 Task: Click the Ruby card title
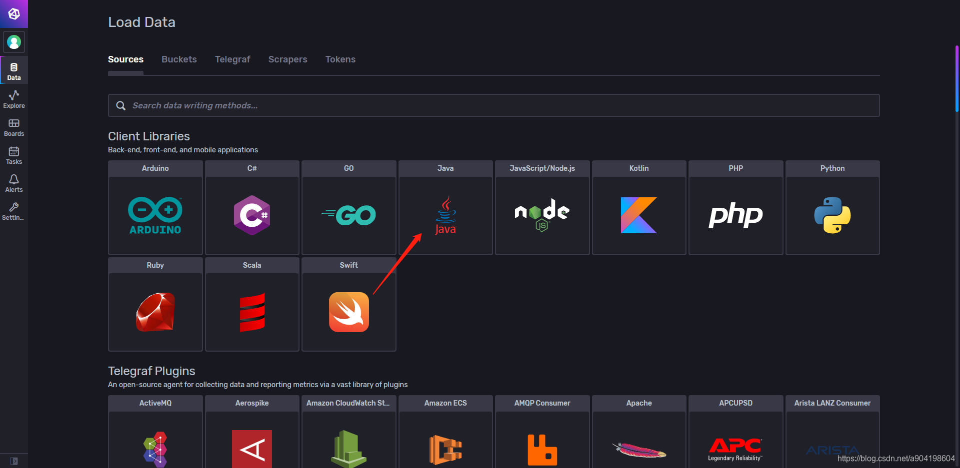click(155, 265)
